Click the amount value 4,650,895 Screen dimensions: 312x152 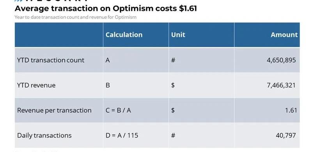(x=281, y=60)
